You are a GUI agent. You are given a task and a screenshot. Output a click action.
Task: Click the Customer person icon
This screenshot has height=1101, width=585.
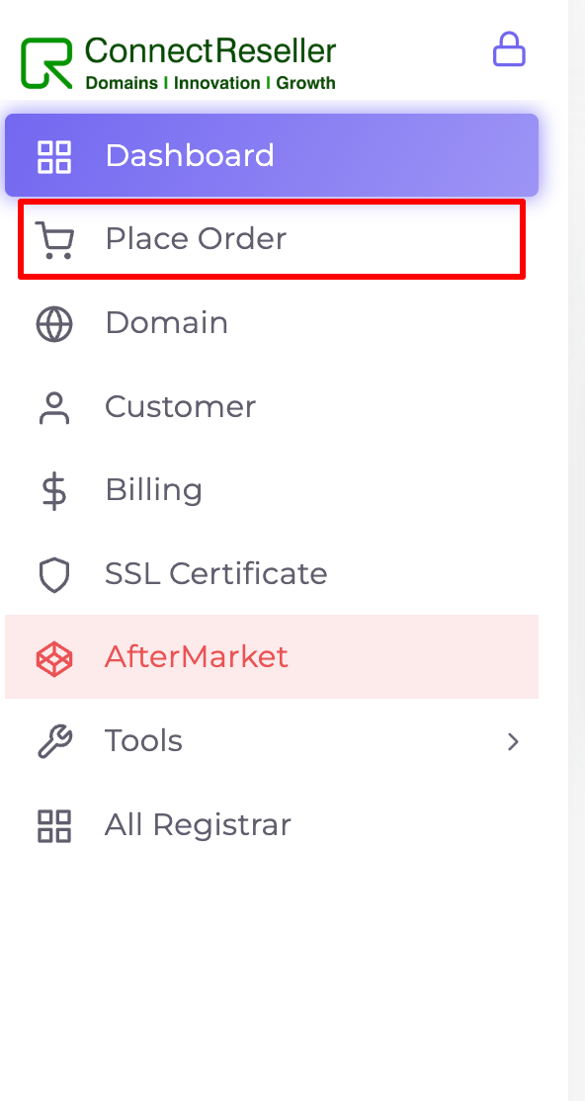[x=54, y=408]
